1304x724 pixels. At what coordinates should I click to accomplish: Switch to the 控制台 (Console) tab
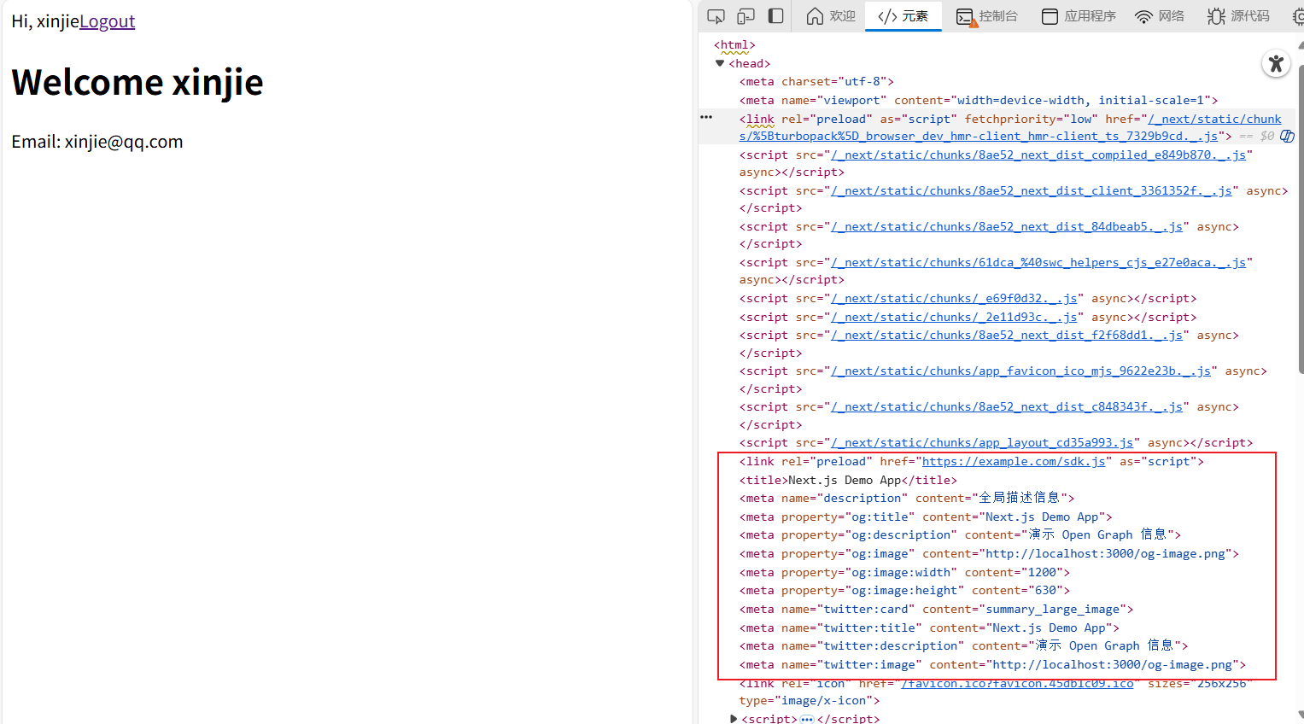click(987, 16)
